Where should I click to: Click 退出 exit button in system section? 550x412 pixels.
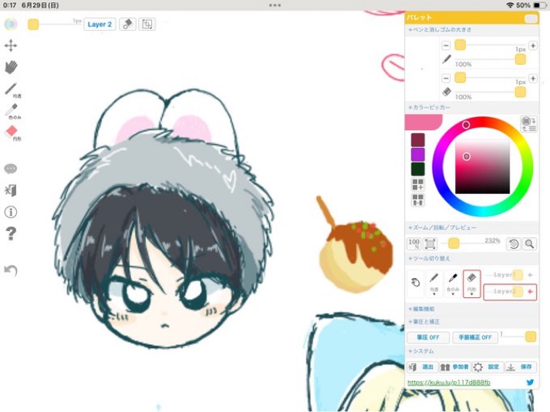[422, 367]
